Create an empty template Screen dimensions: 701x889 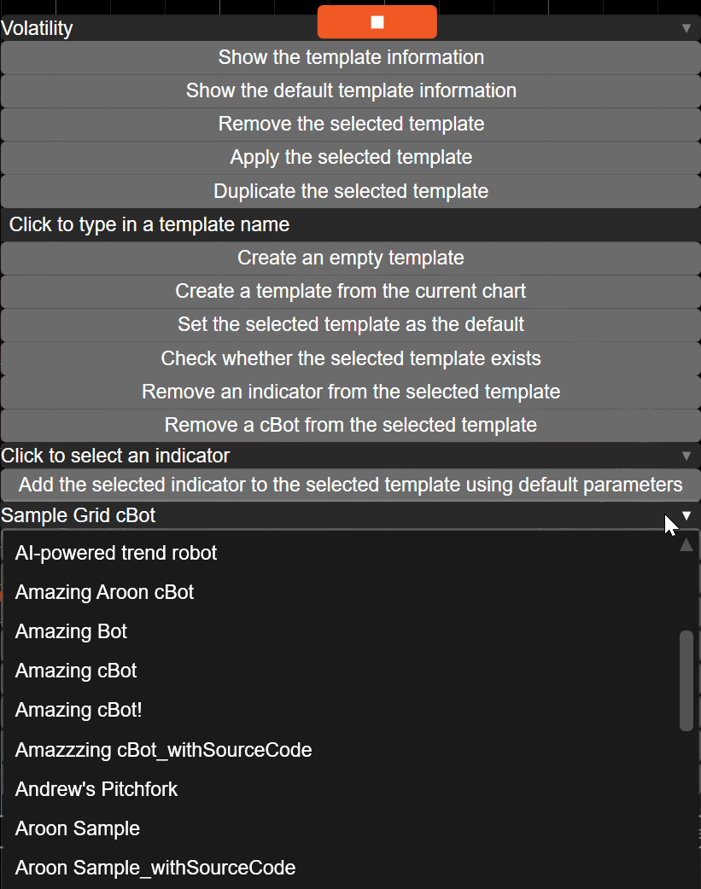point(351,258)
